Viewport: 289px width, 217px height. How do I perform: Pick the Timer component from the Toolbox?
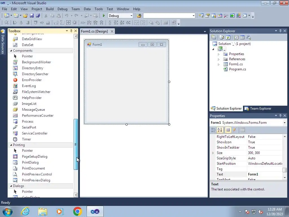(26, 139)
